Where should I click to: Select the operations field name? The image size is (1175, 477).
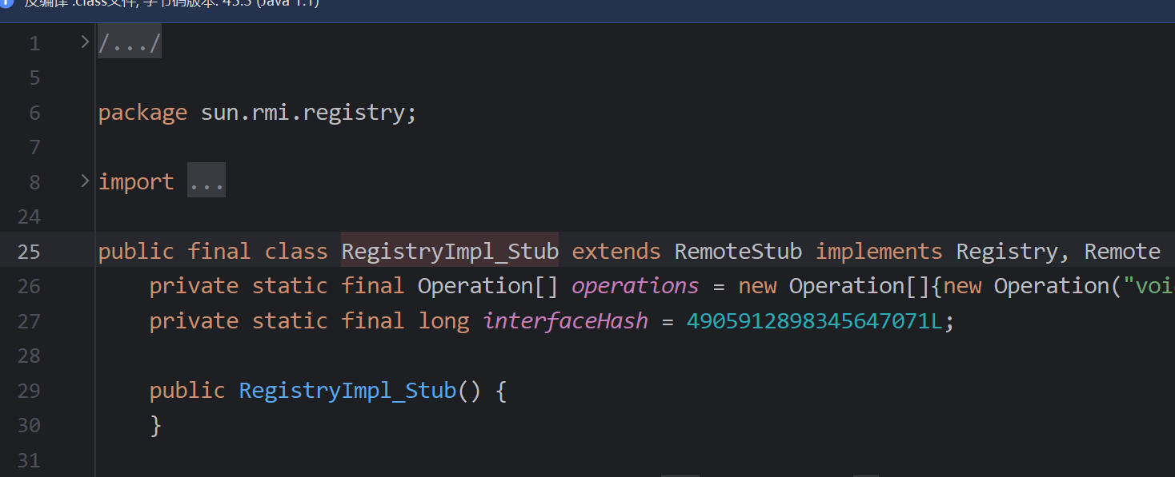(635, 286)
